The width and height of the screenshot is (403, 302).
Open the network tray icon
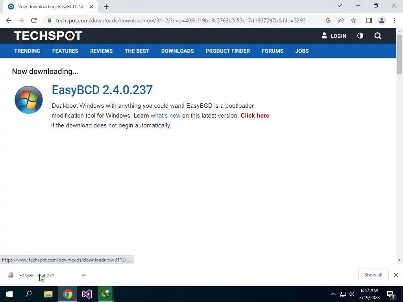[x=343, y=294]
